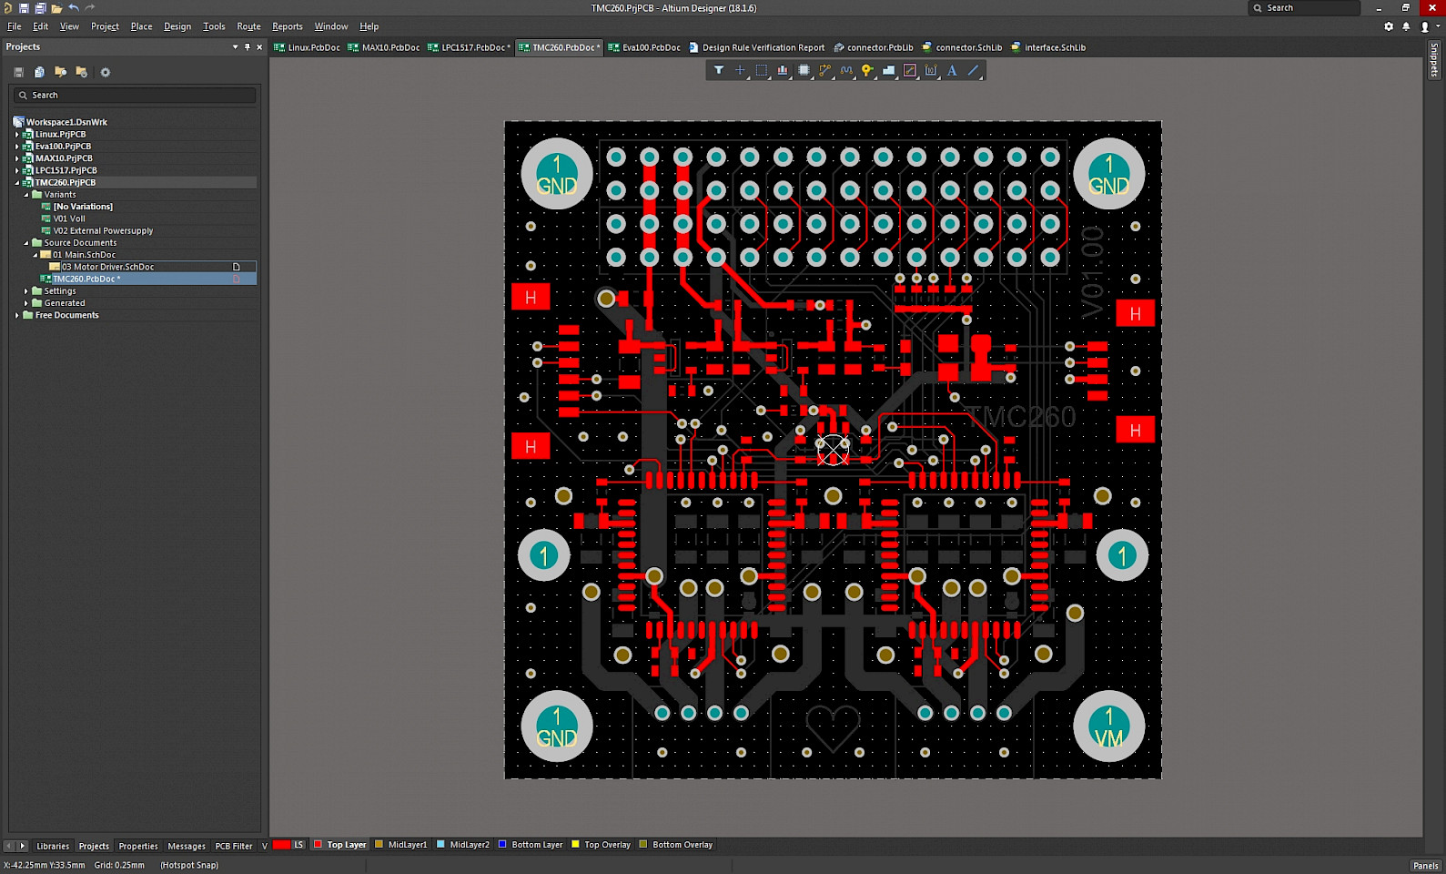Click the Save icon in title bar

25,7
